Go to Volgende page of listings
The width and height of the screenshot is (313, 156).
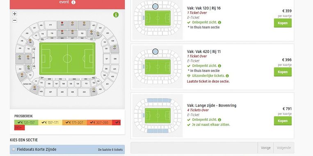click(x=283, y=148)
